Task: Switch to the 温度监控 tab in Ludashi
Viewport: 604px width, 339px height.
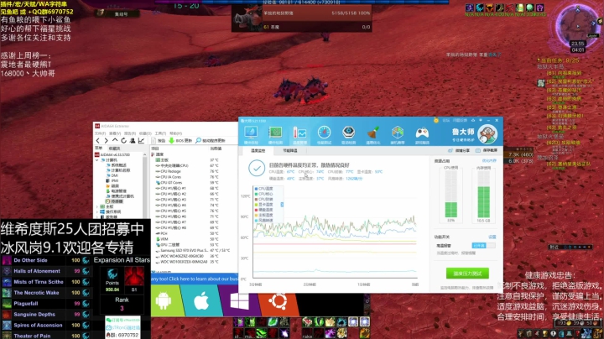Action: pyautogui.click(x=258, y=151)
